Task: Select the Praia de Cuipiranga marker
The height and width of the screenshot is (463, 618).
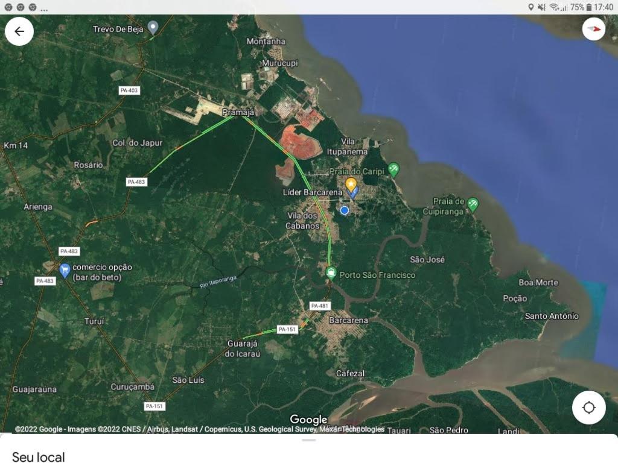Action: point(473,204)
